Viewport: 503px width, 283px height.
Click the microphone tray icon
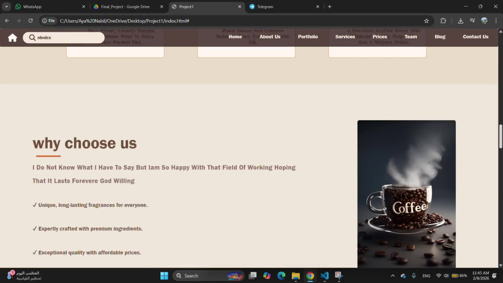(414, 275)
